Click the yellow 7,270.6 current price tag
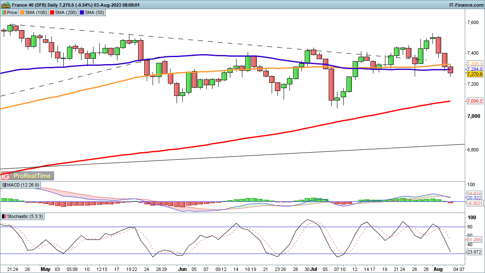Image resolution: width=485 pixels, height=273 pixels. [x=475, y=74]
